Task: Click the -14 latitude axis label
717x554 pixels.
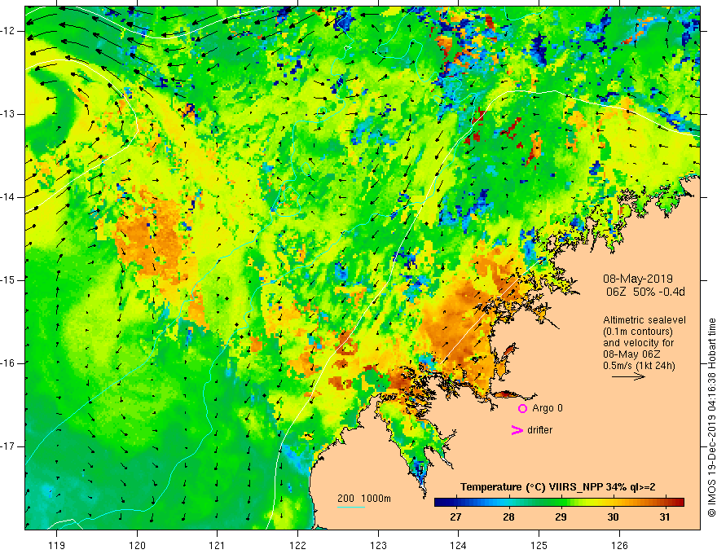Action: (9, 197)
